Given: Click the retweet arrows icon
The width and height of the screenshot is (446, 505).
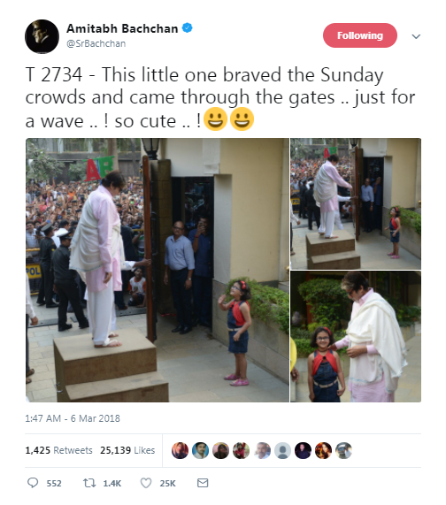Looking at the screenshot, I should pyautogui.click(x=89, y=483).
